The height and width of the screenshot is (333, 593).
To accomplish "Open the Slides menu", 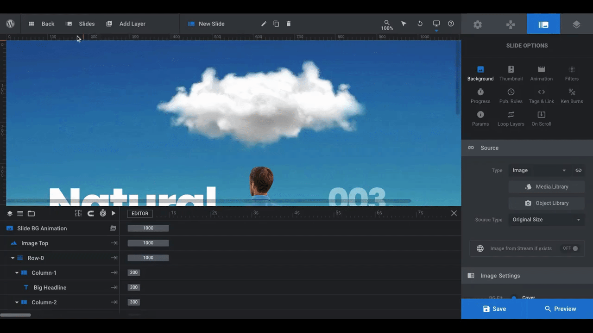I will tap(80, 24).
